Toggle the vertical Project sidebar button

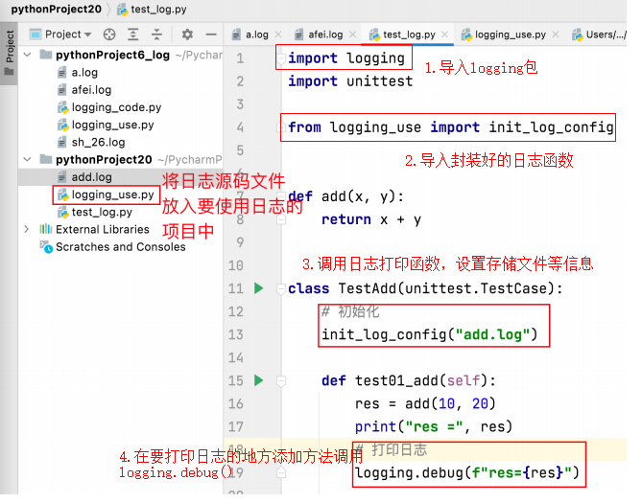[10, 47]
